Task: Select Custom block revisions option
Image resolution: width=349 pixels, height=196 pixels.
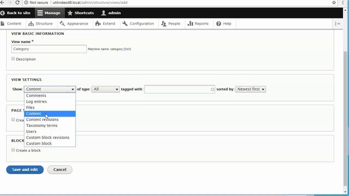Action: click(50, 138)
